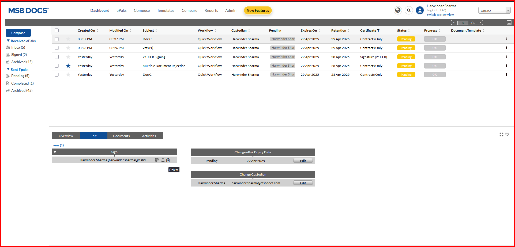The image size is (515, 247).
Task: Collapse the Sign section triangle
Action: (55, 152)
